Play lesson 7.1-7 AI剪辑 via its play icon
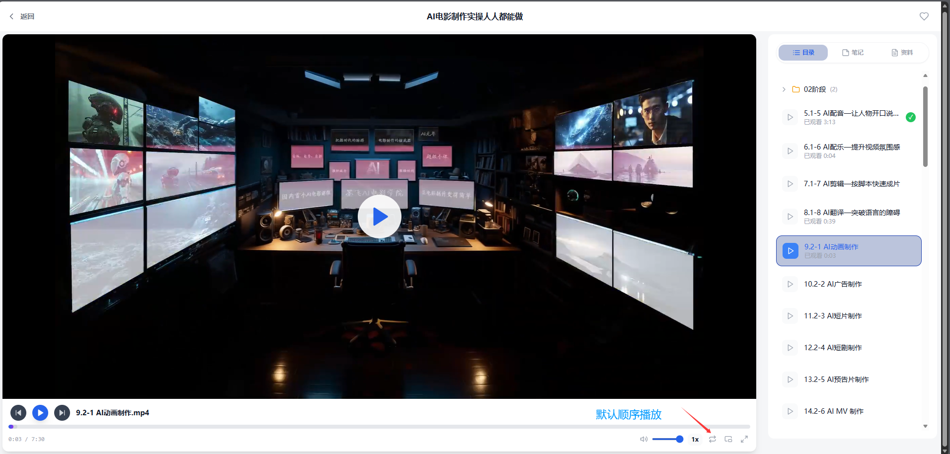Image resolution: width=950 pixels, height=454 pixels. click(790, 184)
